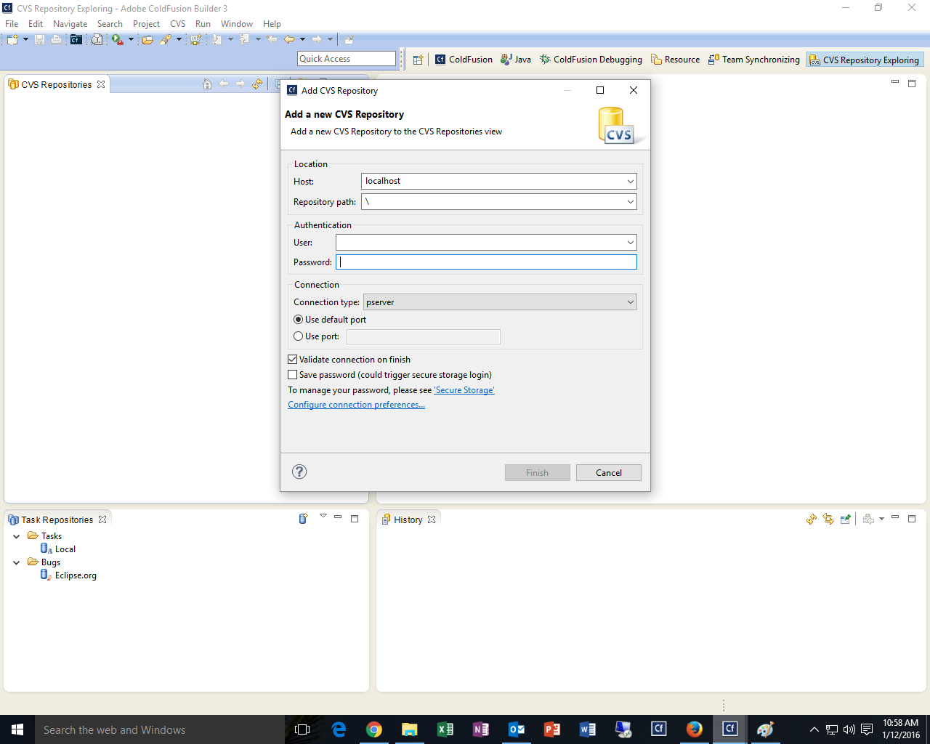Viewport: 930px width, 744px height.
Task: Switch to the ColdFusion Debugging perspective
Action: click(x=591, y=60)
